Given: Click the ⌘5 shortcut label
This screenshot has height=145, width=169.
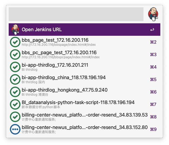Looking at the screenshot, I should click(153, 80).
